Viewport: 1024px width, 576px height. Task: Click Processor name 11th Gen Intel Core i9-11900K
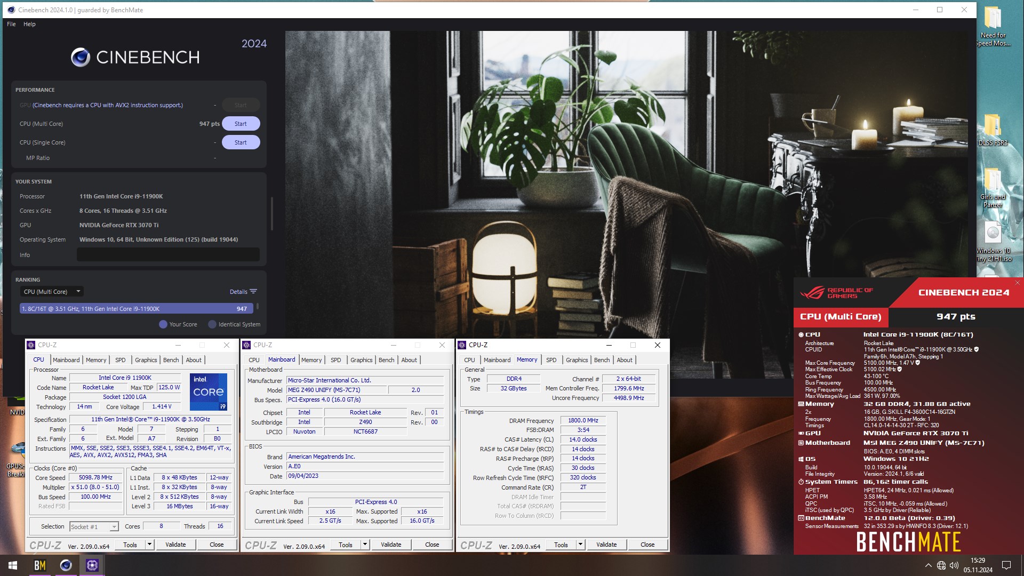(x=121, y=196)
